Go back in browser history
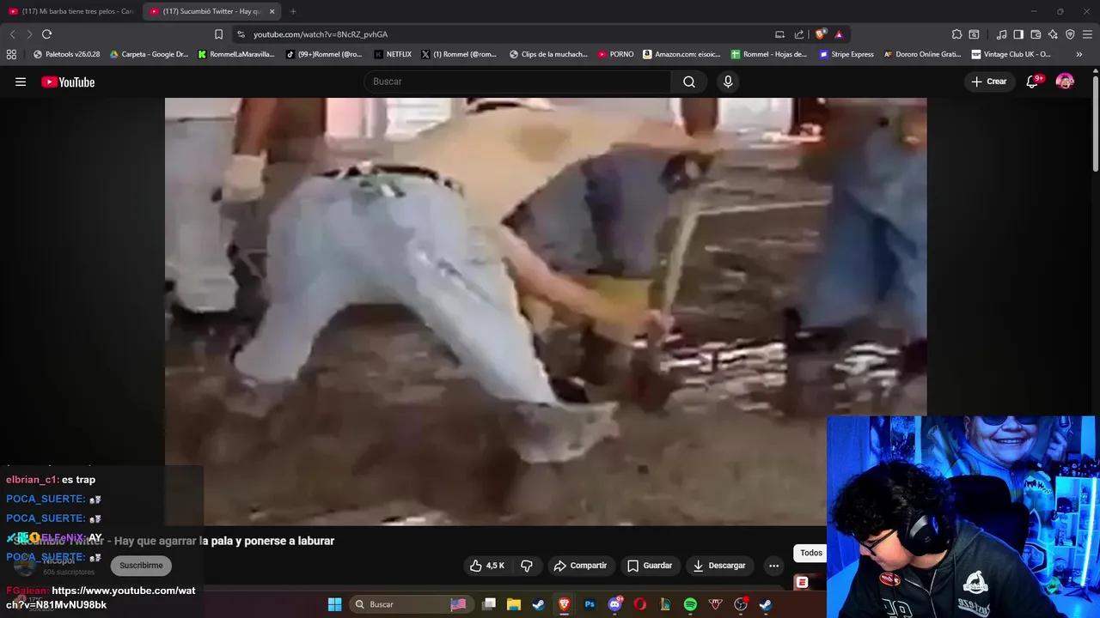This screenshot has height=618, width=1100. (12, 34)
